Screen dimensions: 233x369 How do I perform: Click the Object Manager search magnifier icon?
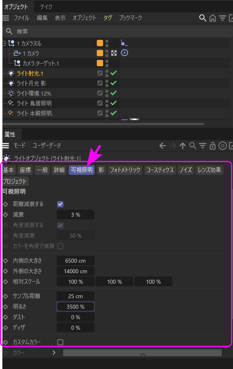coord(203,18)
